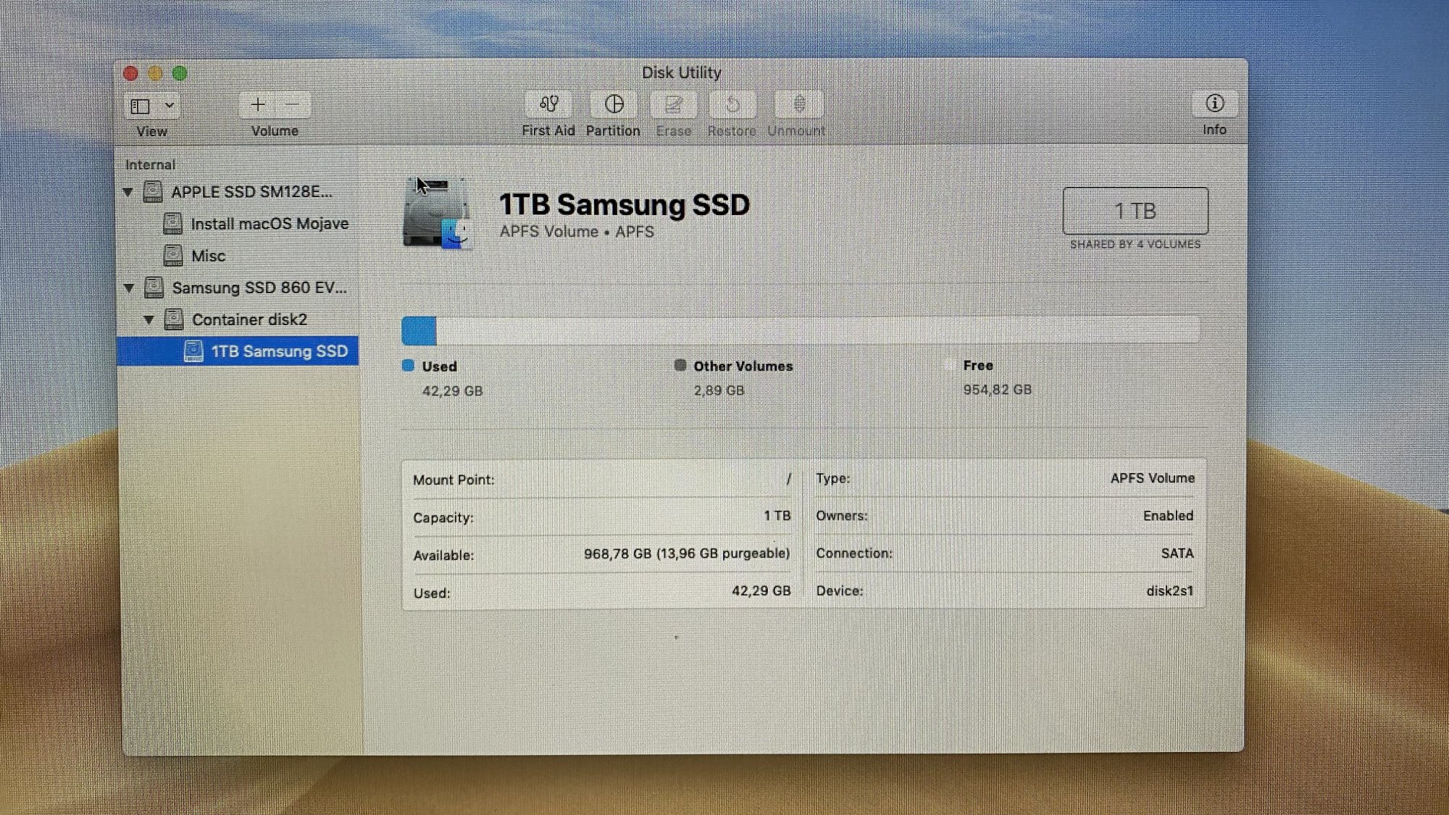Click the 1 TB capacity box
Image resolution: width=1449 pixels, height=815 pixels.
(x=1135, y=211)
